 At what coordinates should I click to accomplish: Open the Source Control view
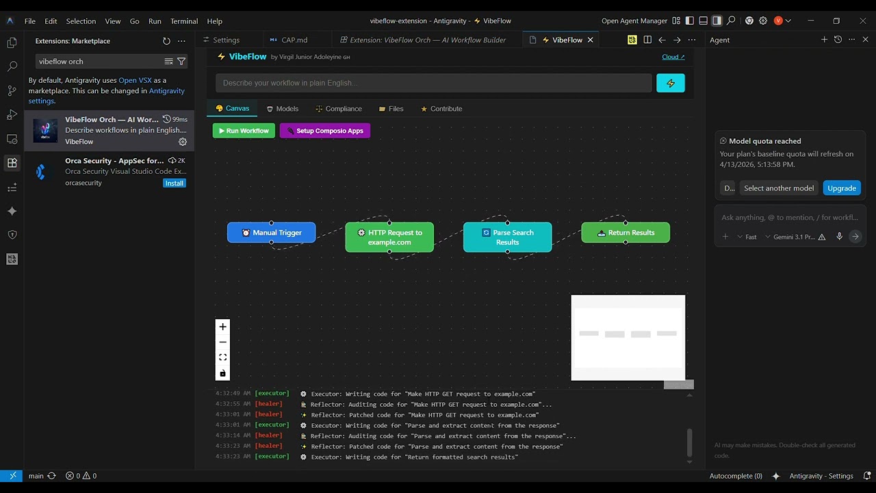[x=12, y=90]
